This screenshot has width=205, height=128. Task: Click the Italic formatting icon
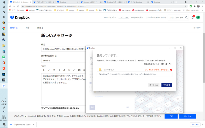(49, 70)
